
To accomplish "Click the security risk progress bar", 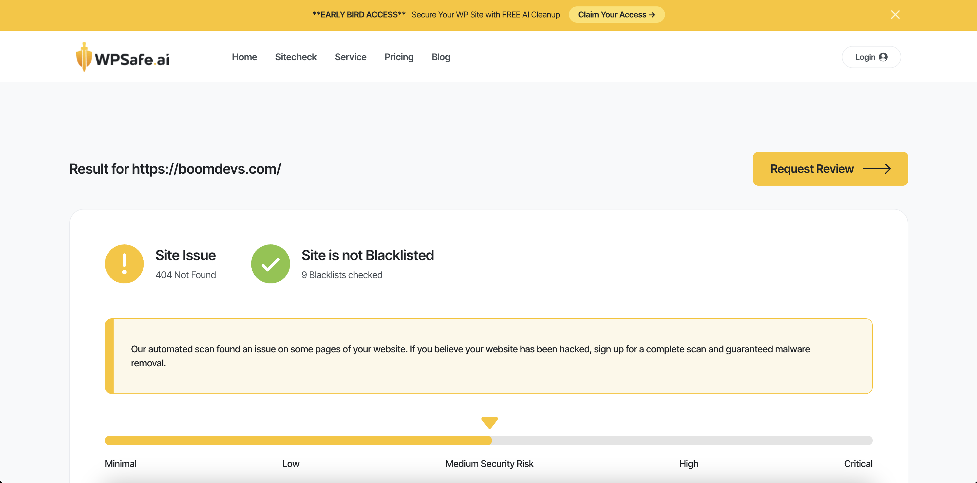I will [488, 440].
